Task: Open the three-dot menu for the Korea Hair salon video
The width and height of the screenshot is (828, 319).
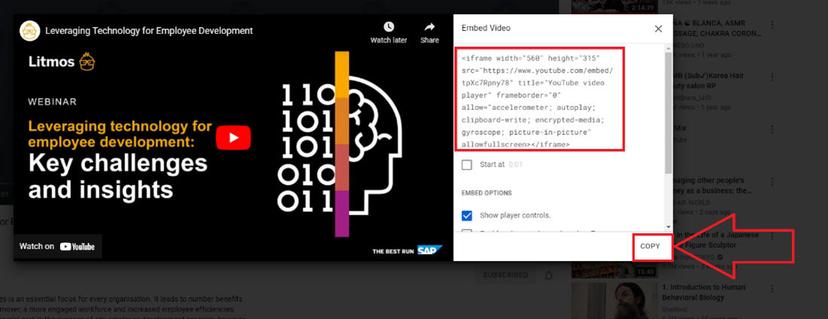Action: [772, 77]
